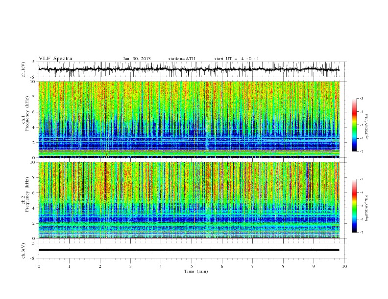Screen dimensions: 388x299
Task: Click the "4" kHz tick on ch.1 frequency axis
Action: [x=35, y=128]
